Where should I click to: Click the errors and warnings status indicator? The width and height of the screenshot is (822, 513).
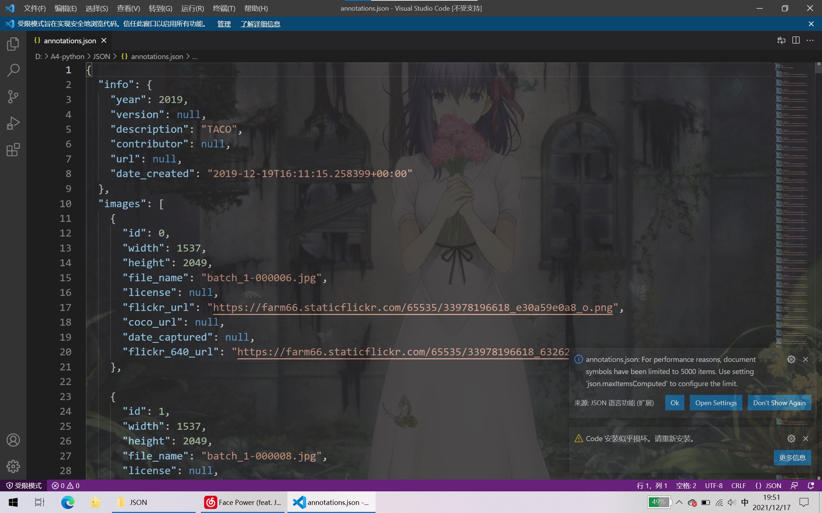65,485
